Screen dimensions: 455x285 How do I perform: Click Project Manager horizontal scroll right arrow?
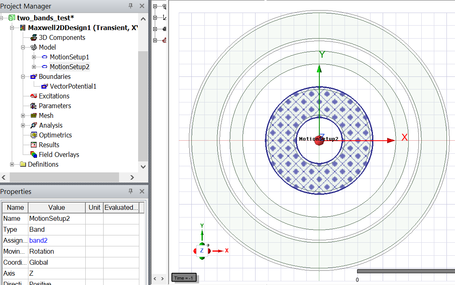point(132,177)
